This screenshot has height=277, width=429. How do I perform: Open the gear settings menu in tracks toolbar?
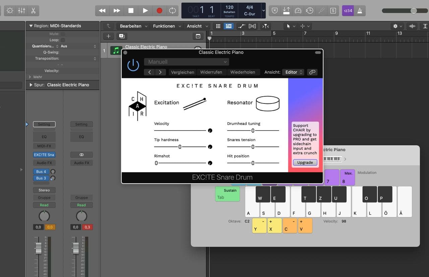pyautogui.click(x=398, y=26)
